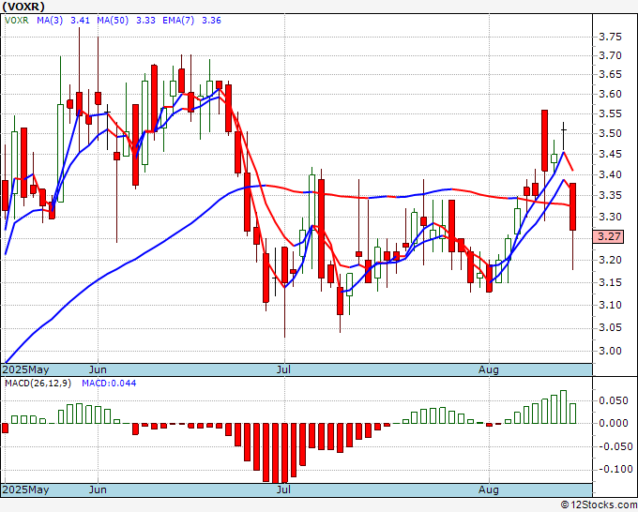Screen dimensions: 638x512
Task: Click the current price tag 3.27
Action: coord(608,236)
